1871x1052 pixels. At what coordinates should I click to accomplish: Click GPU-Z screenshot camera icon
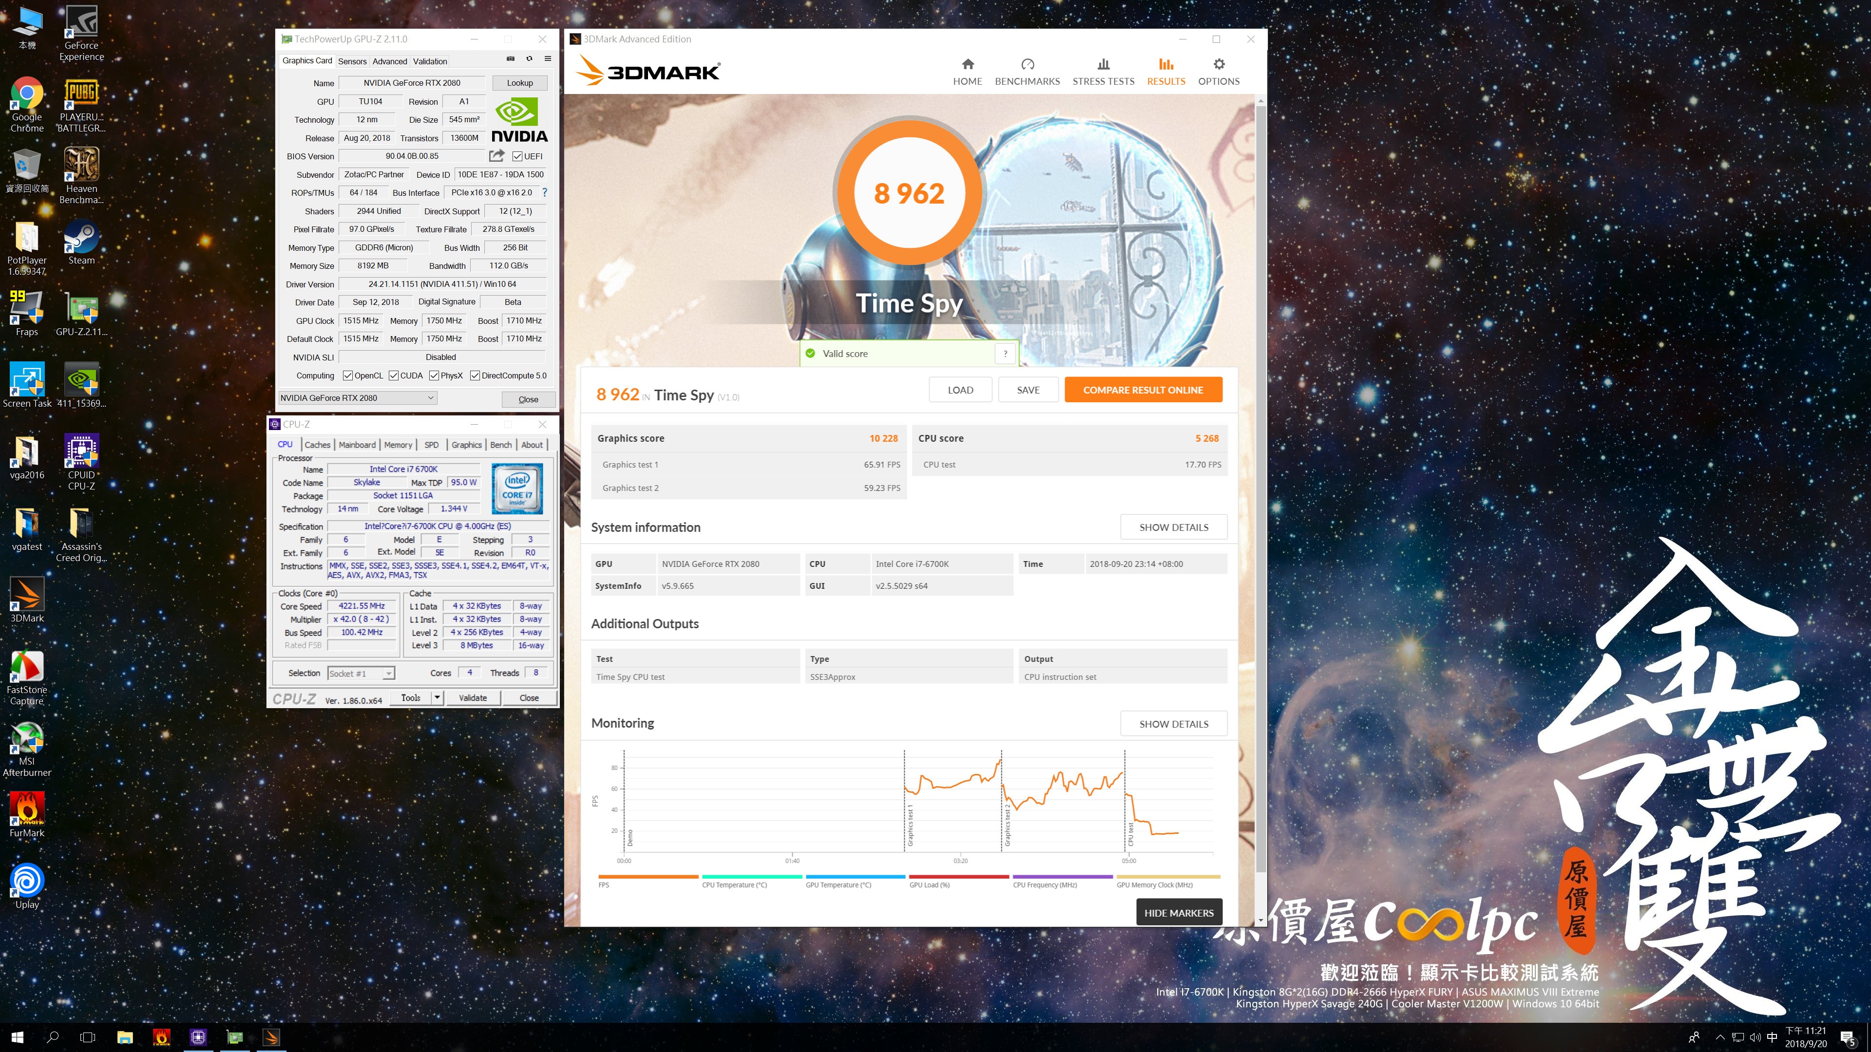(x=510, y=59)
